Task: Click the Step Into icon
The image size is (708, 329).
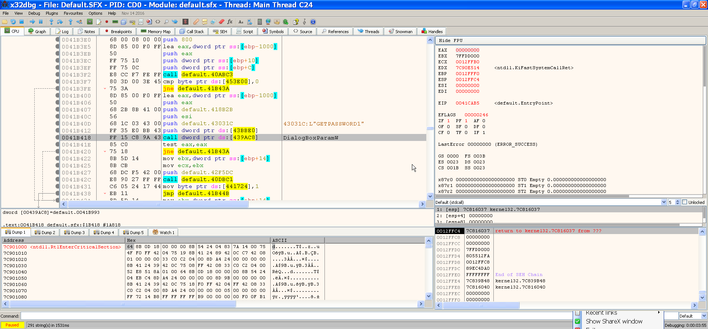Action: [x=51, y=22]
